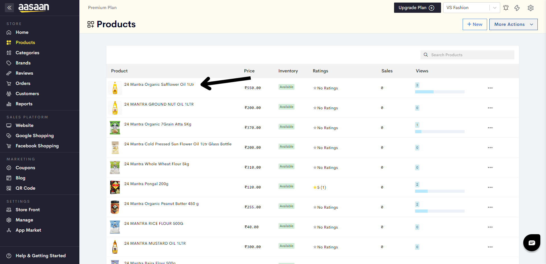Image resolution: width=546 pixels, height=264 pixels.
Task: Click Available badge for Rice Flour
Action: point(286,226)
